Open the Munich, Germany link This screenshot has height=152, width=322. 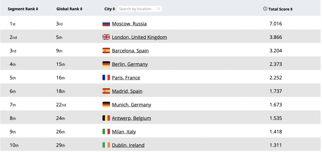click(x=131, y=105)
